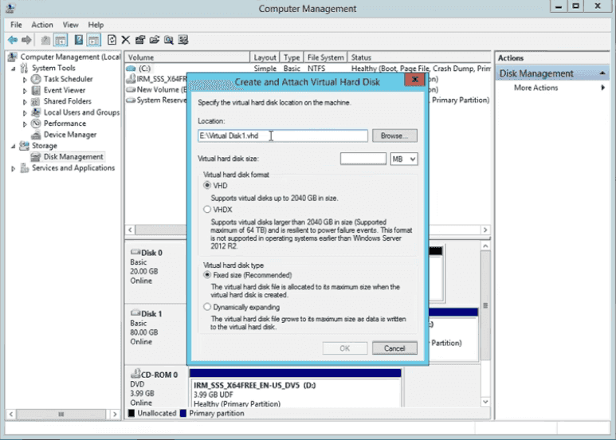Click the Help icon in the toolbar

click(x=79, y=40)
